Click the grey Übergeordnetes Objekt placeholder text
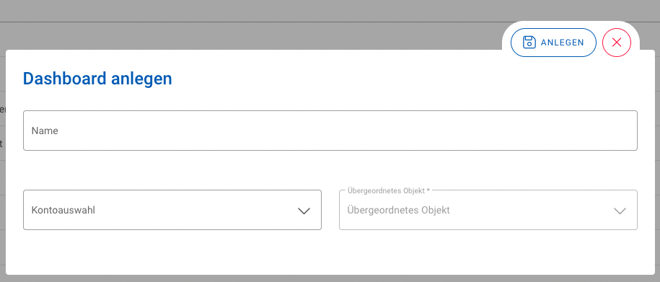Viewport: 660px width, 282px height. [399, 210]
